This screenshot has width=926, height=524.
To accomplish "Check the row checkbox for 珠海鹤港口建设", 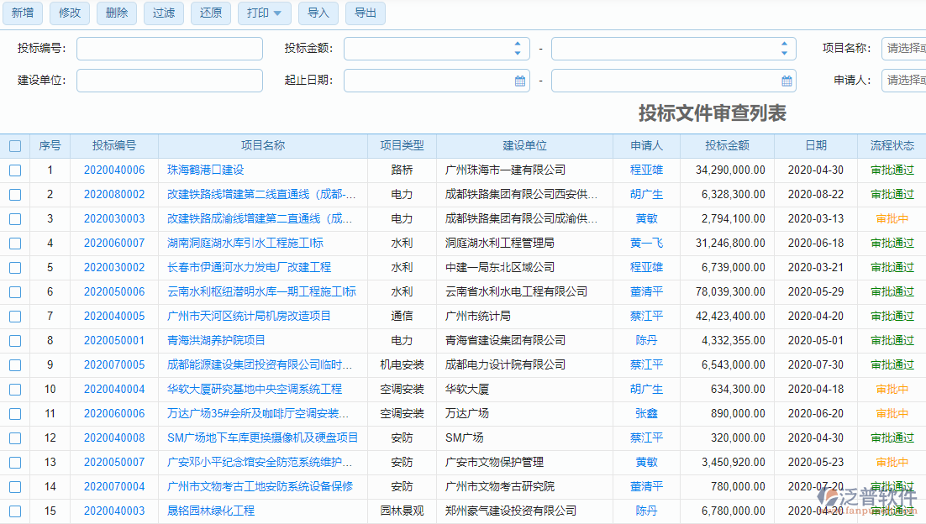I will click(x=14, y=169).
